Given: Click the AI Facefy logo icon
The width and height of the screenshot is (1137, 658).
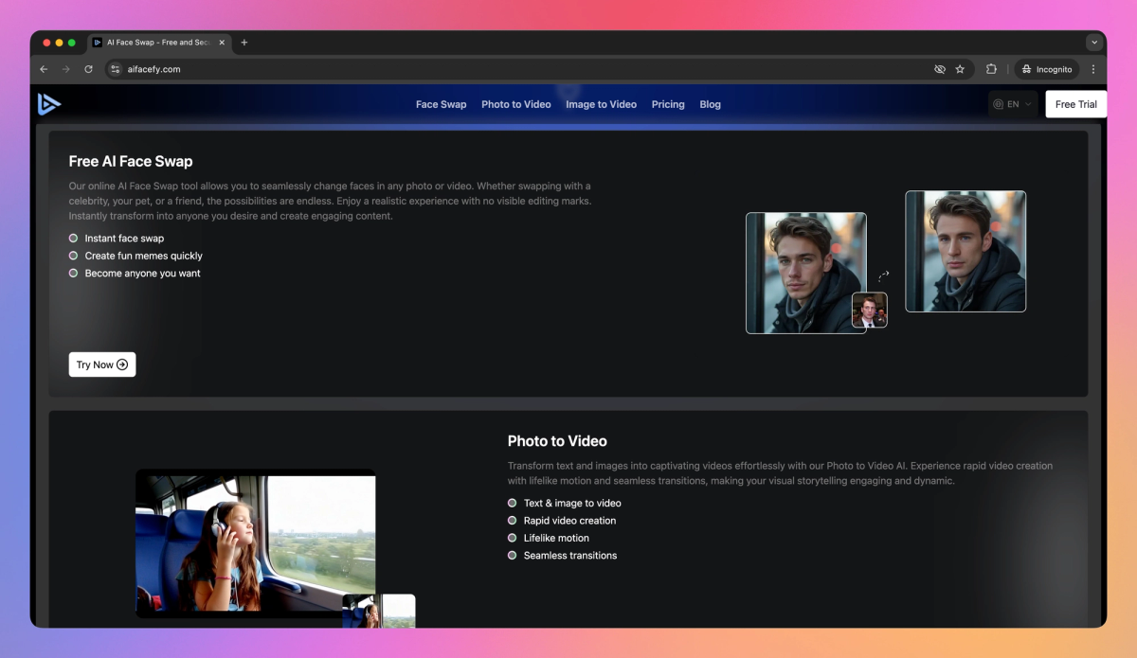Looking at the screenshot, I should [48, 104].
